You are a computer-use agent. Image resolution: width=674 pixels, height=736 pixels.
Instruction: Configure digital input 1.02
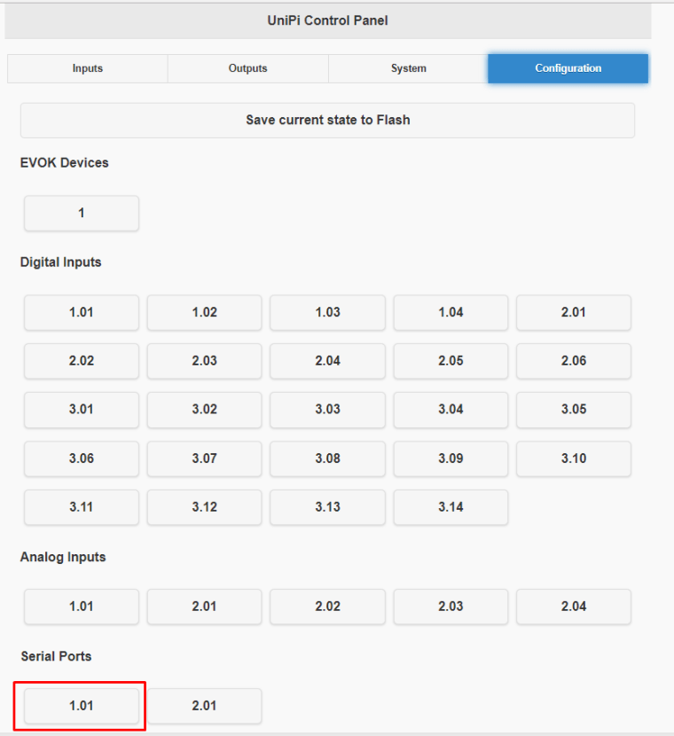pos(204,313)
